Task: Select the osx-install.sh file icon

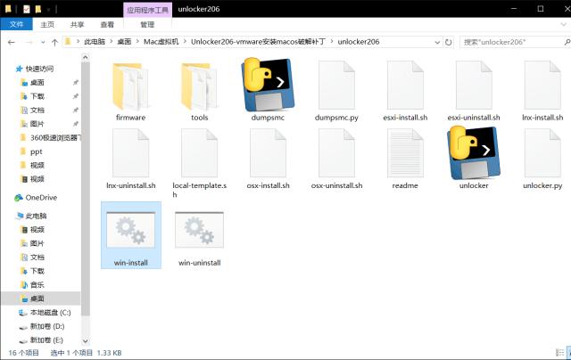Action: click(x=268, y=153)
